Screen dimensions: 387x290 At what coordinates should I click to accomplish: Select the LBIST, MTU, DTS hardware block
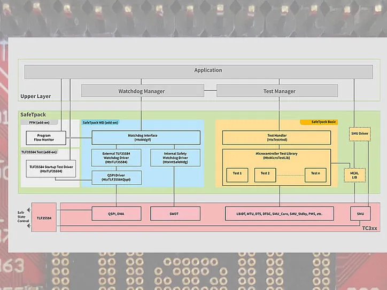[280, 214]
